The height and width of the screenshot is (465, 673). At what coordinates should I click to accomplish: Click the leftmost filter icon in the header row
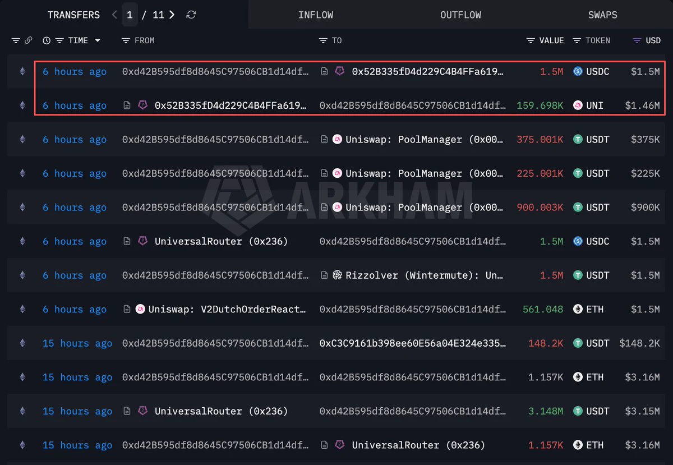click(x=16, y=40)
